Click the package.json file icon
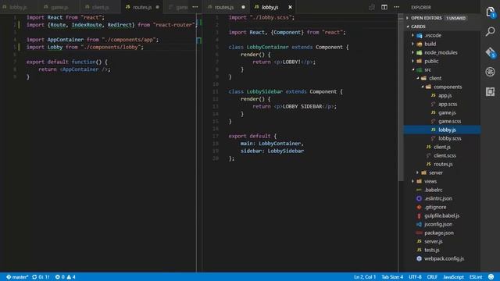 click(x=419, y=233)
